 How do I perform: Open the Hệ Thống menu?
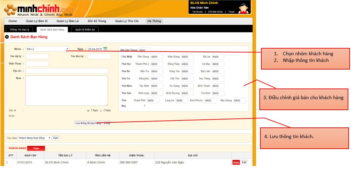click(154, 21)
